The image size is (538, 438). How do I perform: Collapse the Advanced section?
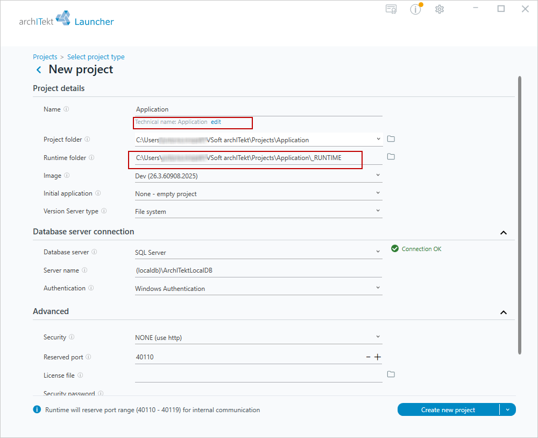[x=504, y=312]
